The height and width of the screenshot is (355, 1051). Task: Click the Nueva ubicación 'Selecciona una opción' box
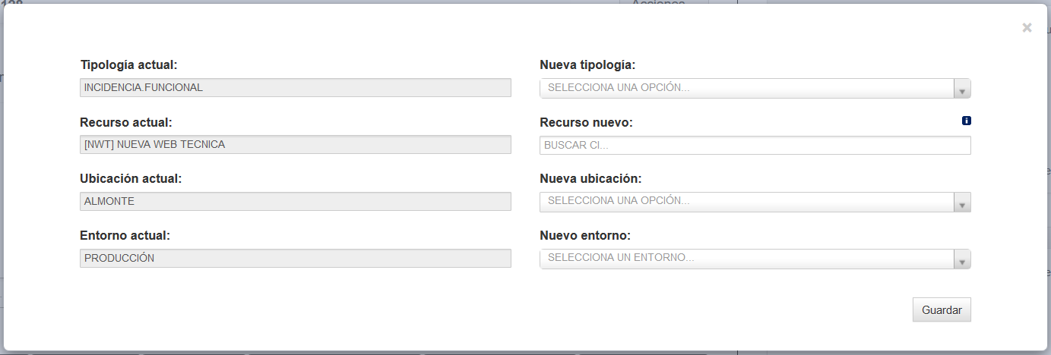[x=755, y=203]
